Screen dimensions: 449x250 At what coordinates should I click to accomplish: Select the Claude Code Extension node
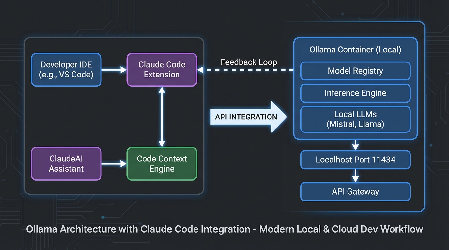pos(162,70)
